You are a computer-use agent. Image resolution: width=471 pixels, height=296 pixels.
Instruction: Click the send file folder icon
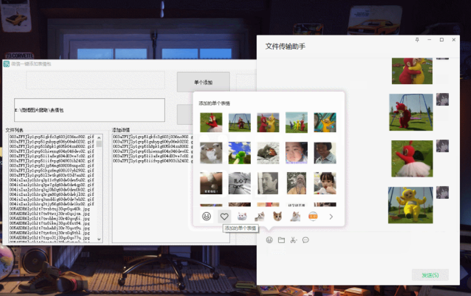click(x=281, y=240)
